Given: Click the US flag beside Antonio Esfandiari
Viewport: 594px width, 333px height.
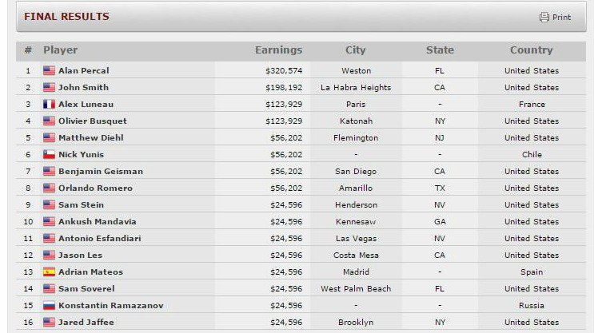Looking at the screenshot, I should (49, 239).
